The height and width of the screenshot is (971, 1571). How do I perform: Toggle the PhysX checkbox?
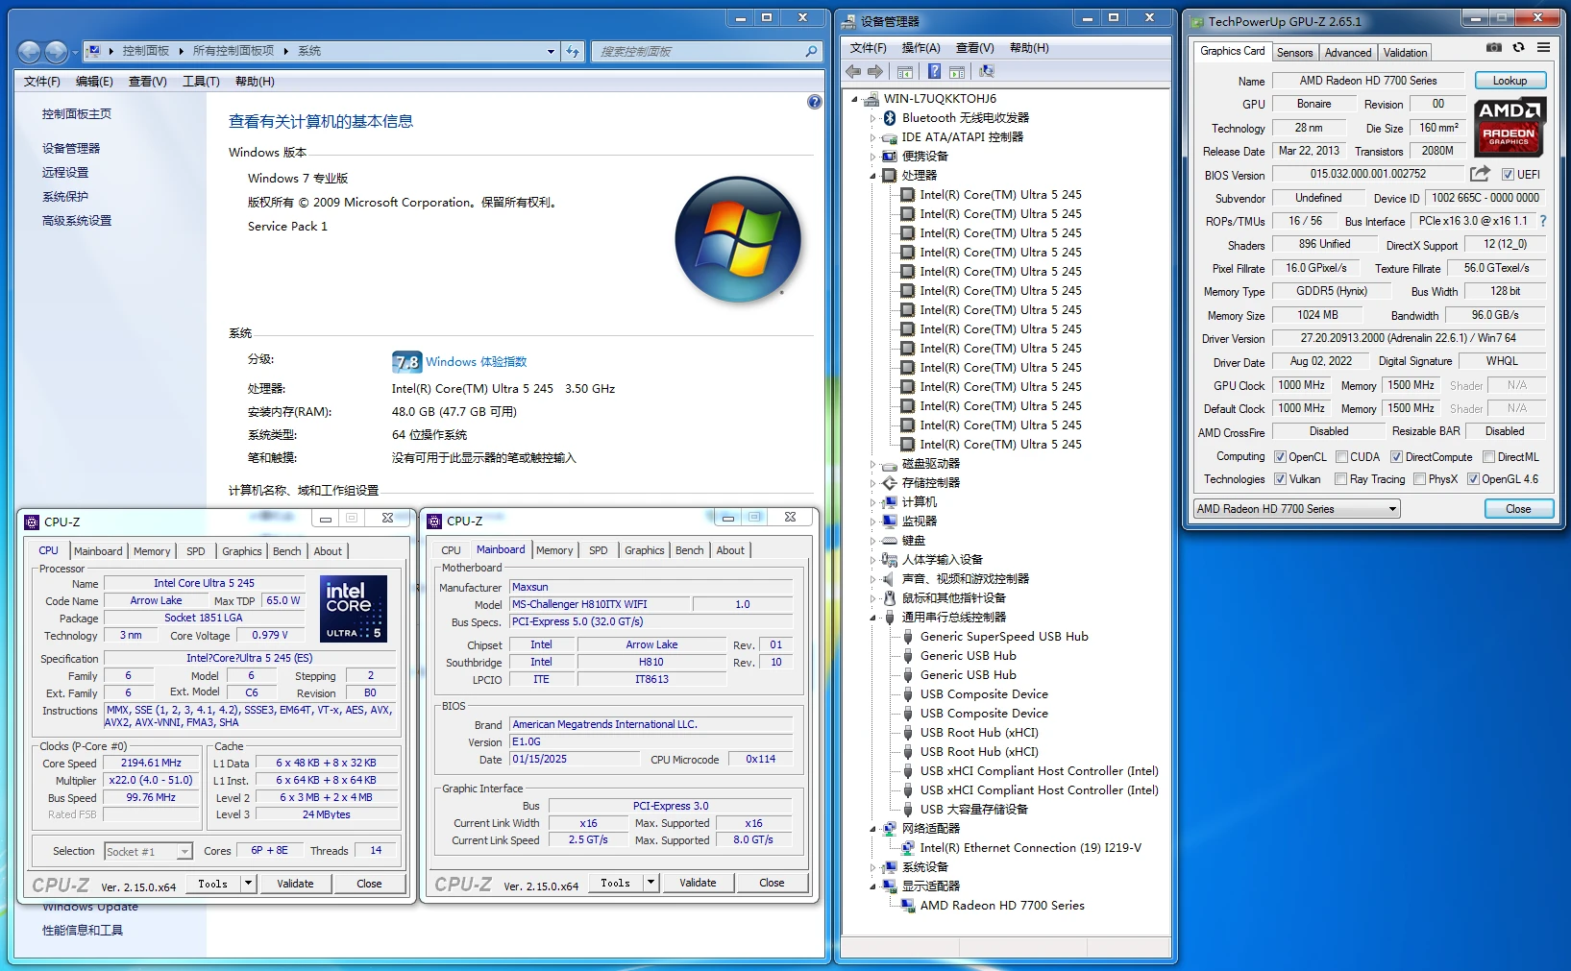[x=1419, y=479]
